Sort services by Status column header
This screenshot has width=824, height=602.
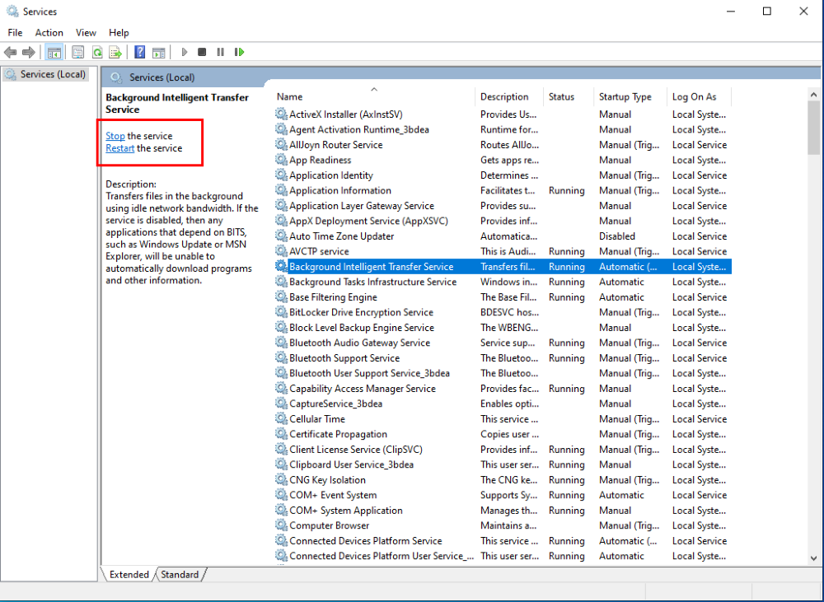(x=561, y=96)
